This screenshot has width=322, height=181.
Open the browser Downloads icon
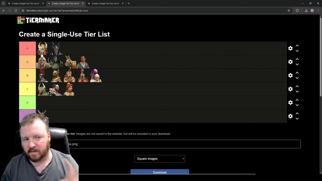click(306, 11)
